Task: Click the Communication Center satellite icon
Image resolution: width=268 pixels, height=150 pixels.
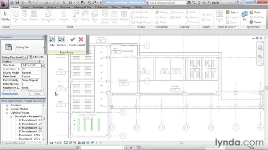Action: coord(199,2)
